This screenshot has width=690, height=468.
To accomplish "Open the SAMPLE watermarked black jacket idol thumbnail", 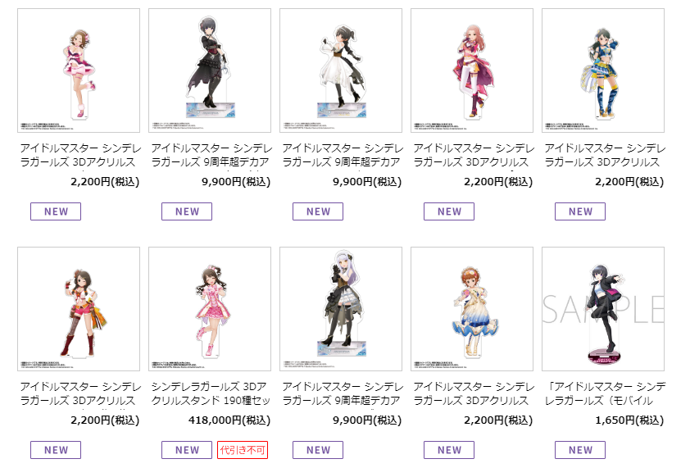I will 603,309.
